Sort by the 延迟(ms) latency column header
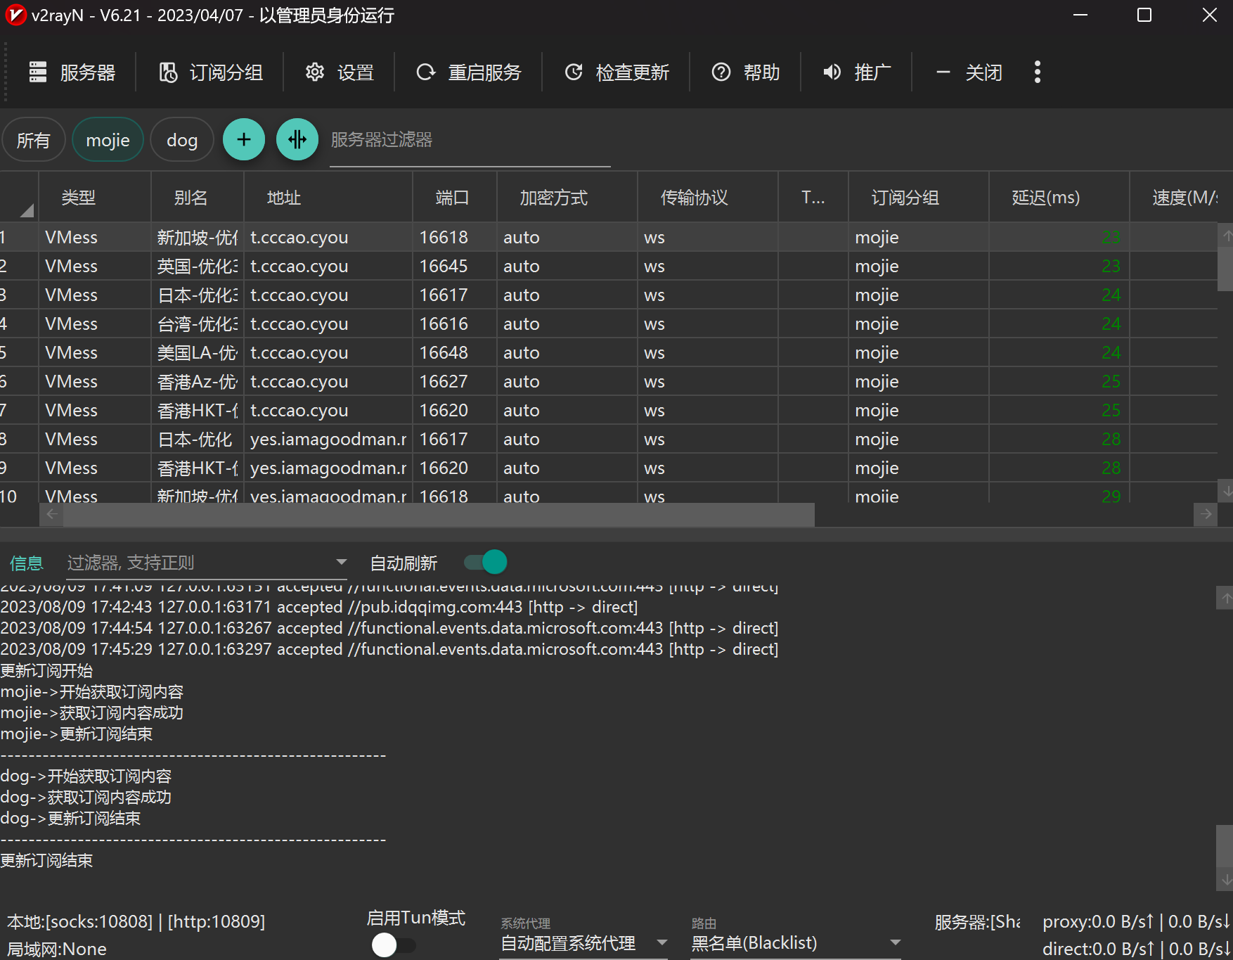This screenshot has width=1233, height=960. tap(1059, 198)
